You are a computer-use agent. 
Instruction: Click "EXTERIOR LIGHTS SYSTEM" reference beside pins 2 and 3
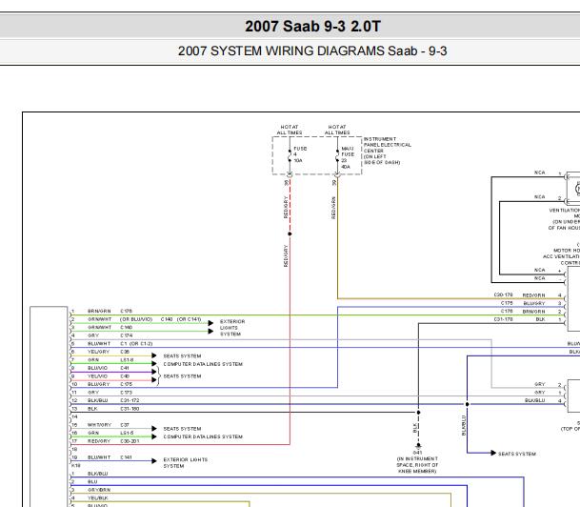pos(232,328)
